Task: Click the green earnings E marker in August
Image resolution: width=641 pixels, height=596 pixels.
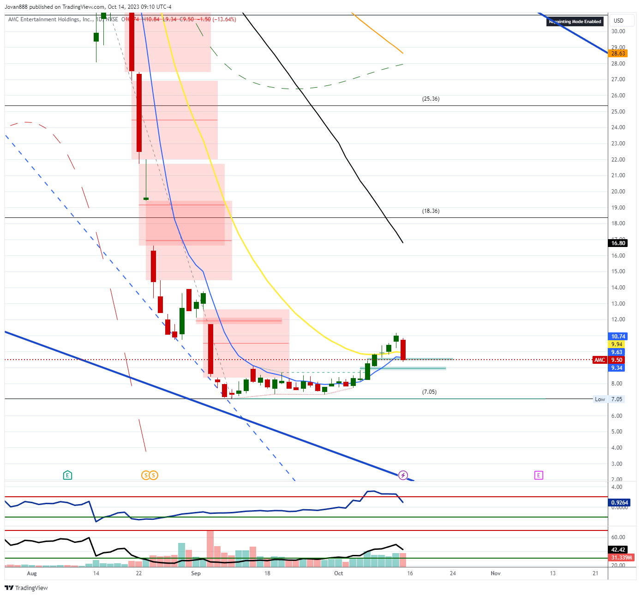Action: [x=67, y=475]
